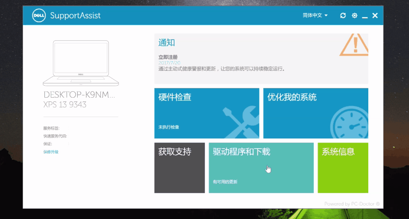Click the 快速服务代码 label
Viewport: 409px width, 219px height.
(55, 136)
